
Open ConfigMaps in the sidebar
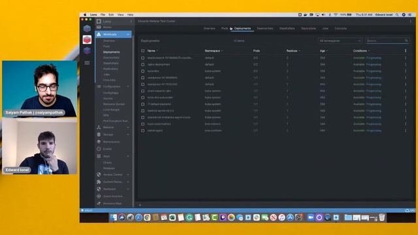(x=110, y=93)
